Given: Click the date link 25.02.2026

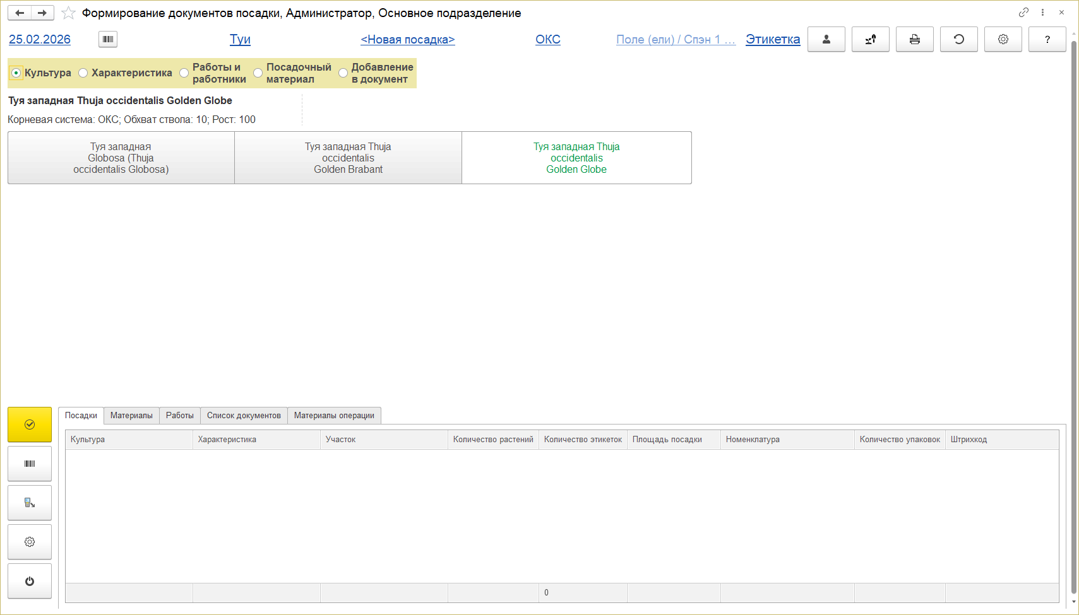Looking at the screenshot, I should pyautogui.click(x=40, y=39).
